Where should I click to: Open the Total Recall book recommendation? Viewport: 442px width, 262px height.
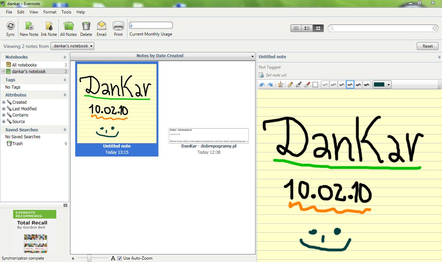tap(35, 232)
